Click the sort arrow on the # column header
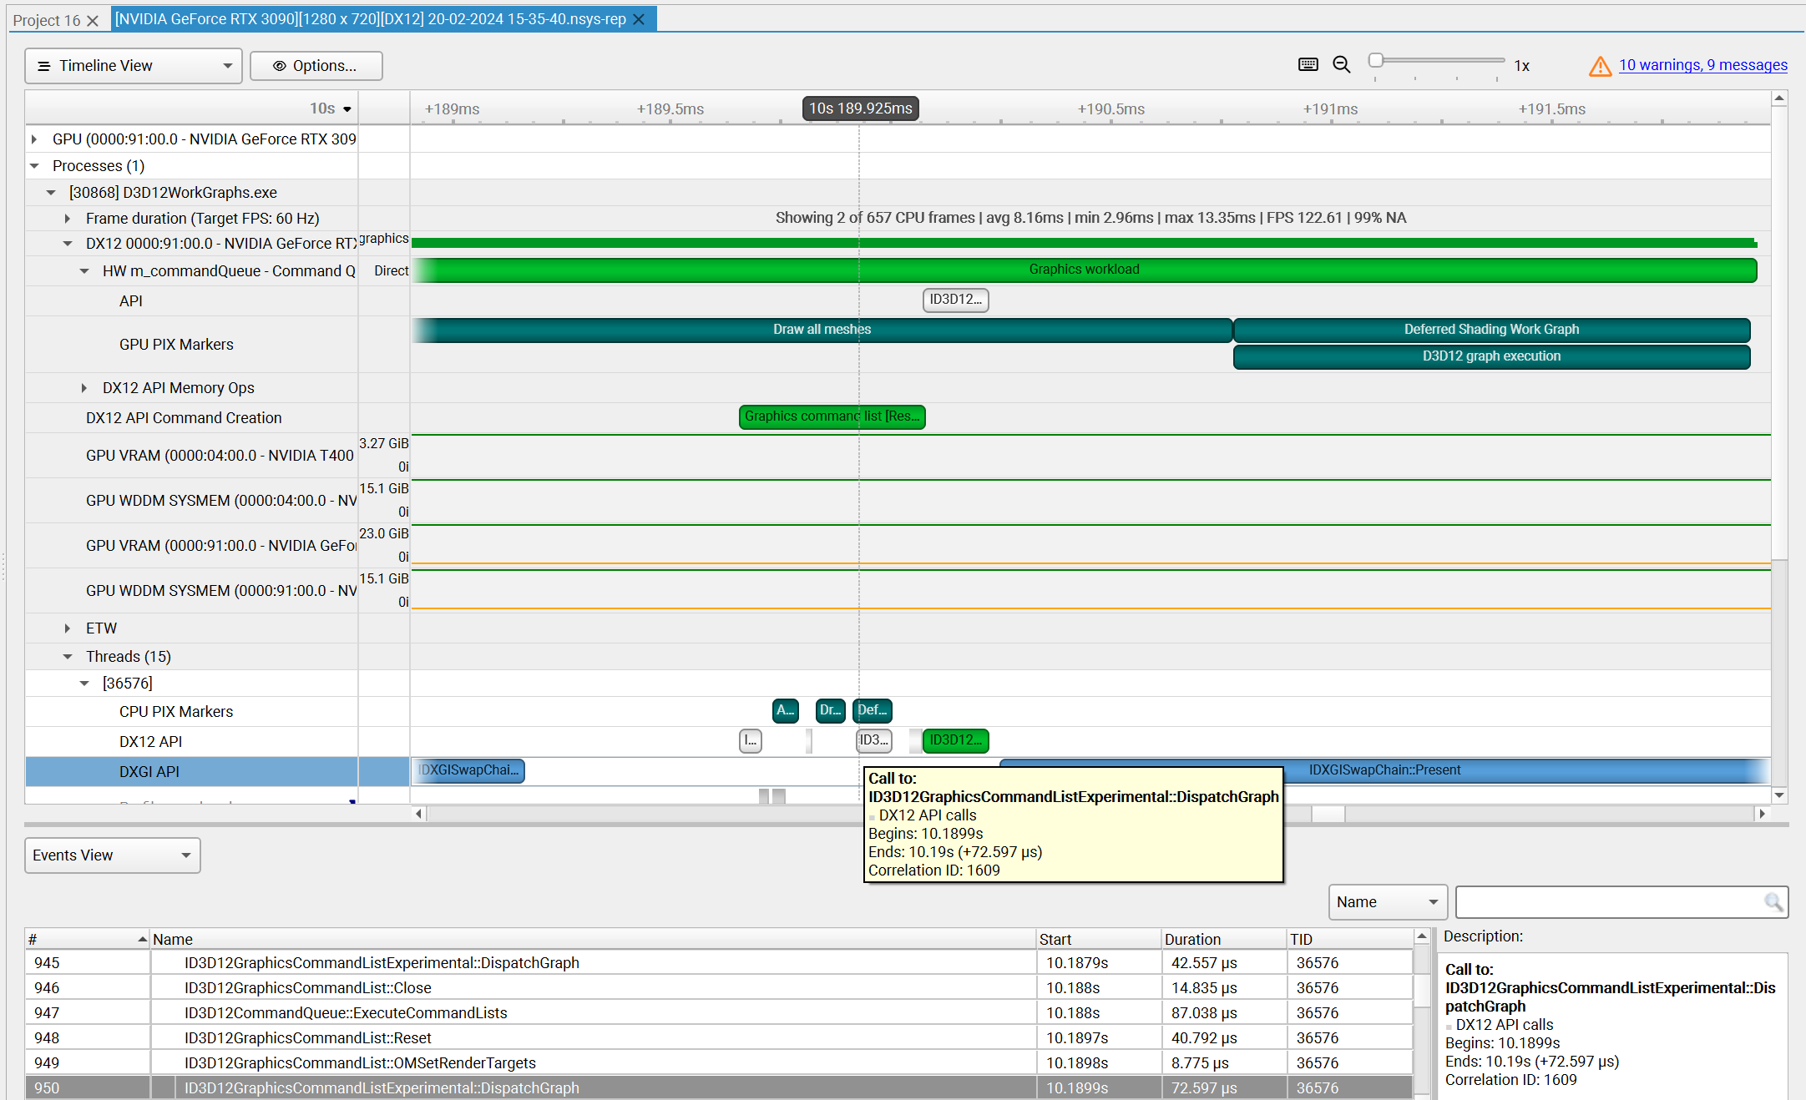 point(140,938)
